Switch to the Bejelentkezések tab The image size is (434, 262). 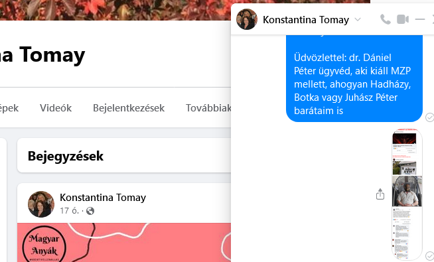click(129, 108)
